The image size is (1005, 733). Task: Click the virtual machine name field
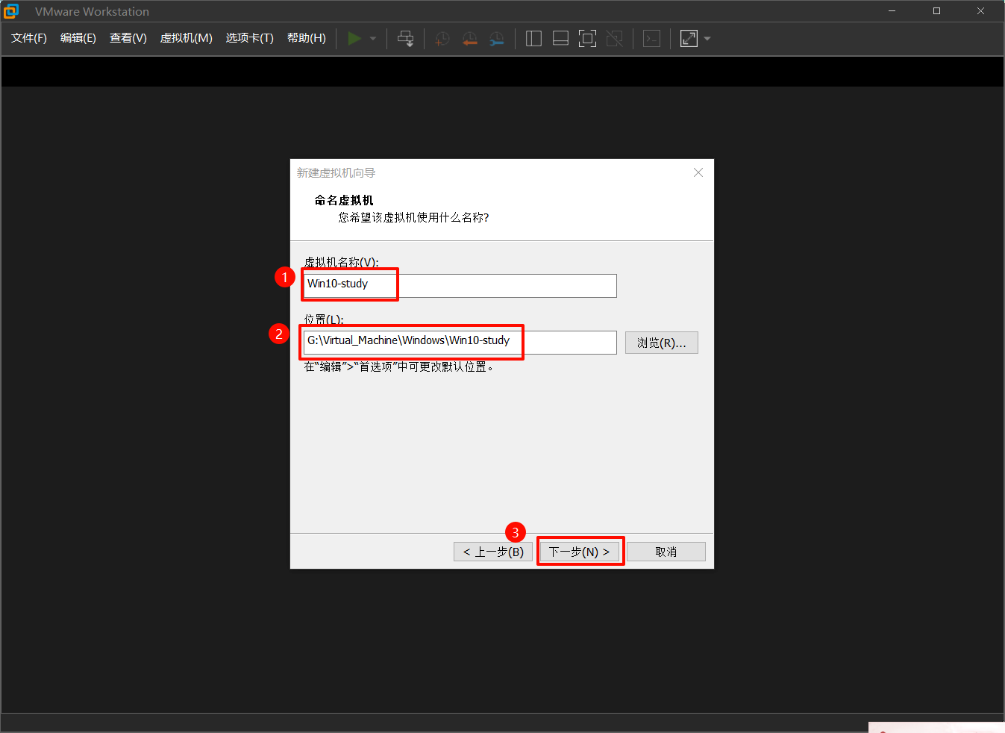pos(460,285)
